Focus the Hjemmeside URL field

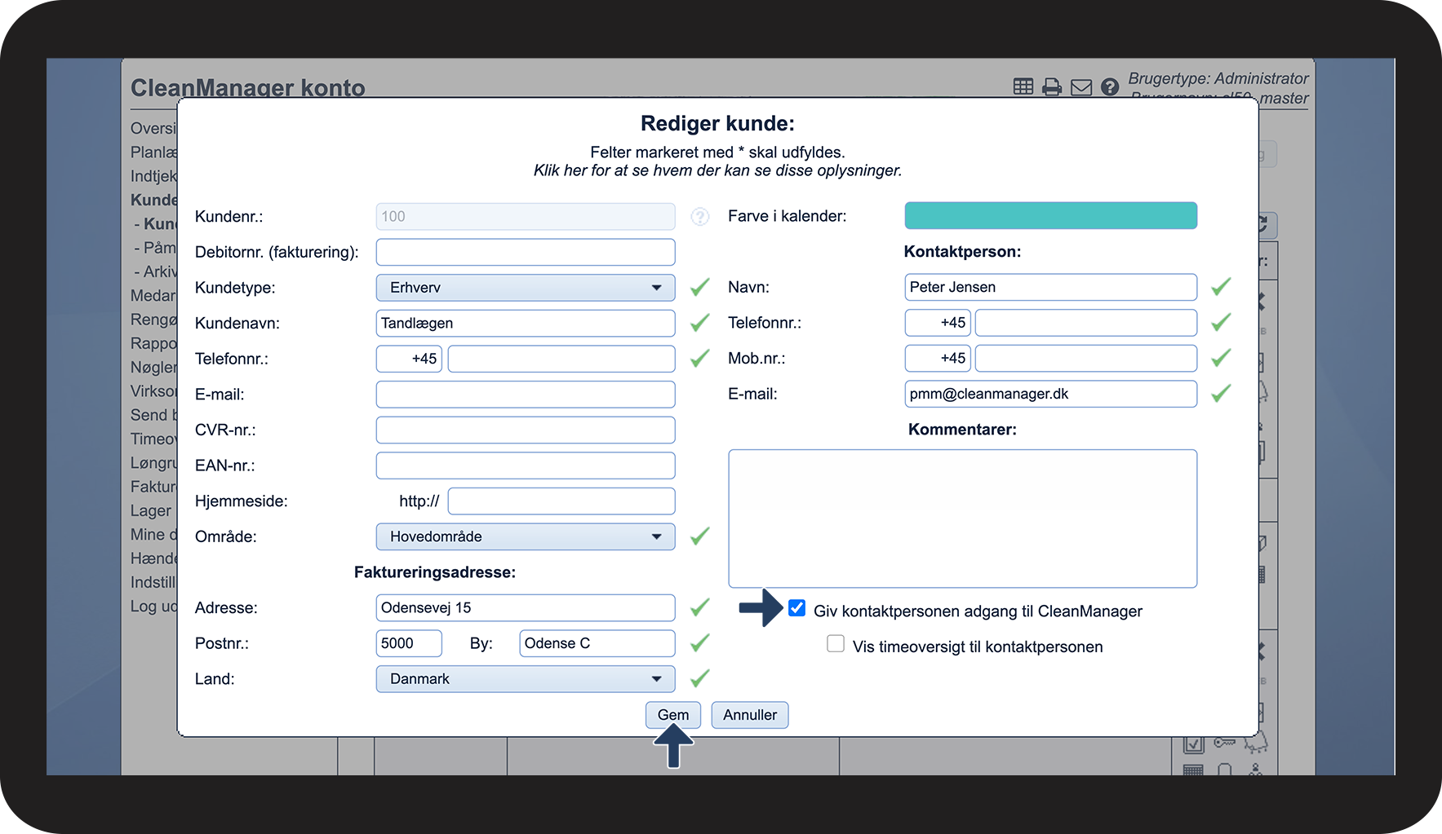tap(561, 501)
